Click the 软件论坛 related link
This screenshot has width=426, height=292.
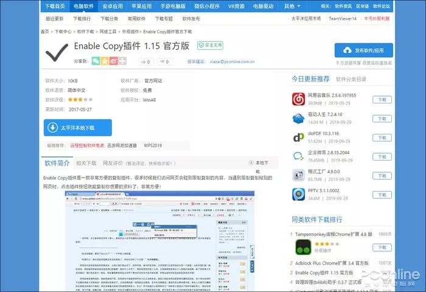382,6
